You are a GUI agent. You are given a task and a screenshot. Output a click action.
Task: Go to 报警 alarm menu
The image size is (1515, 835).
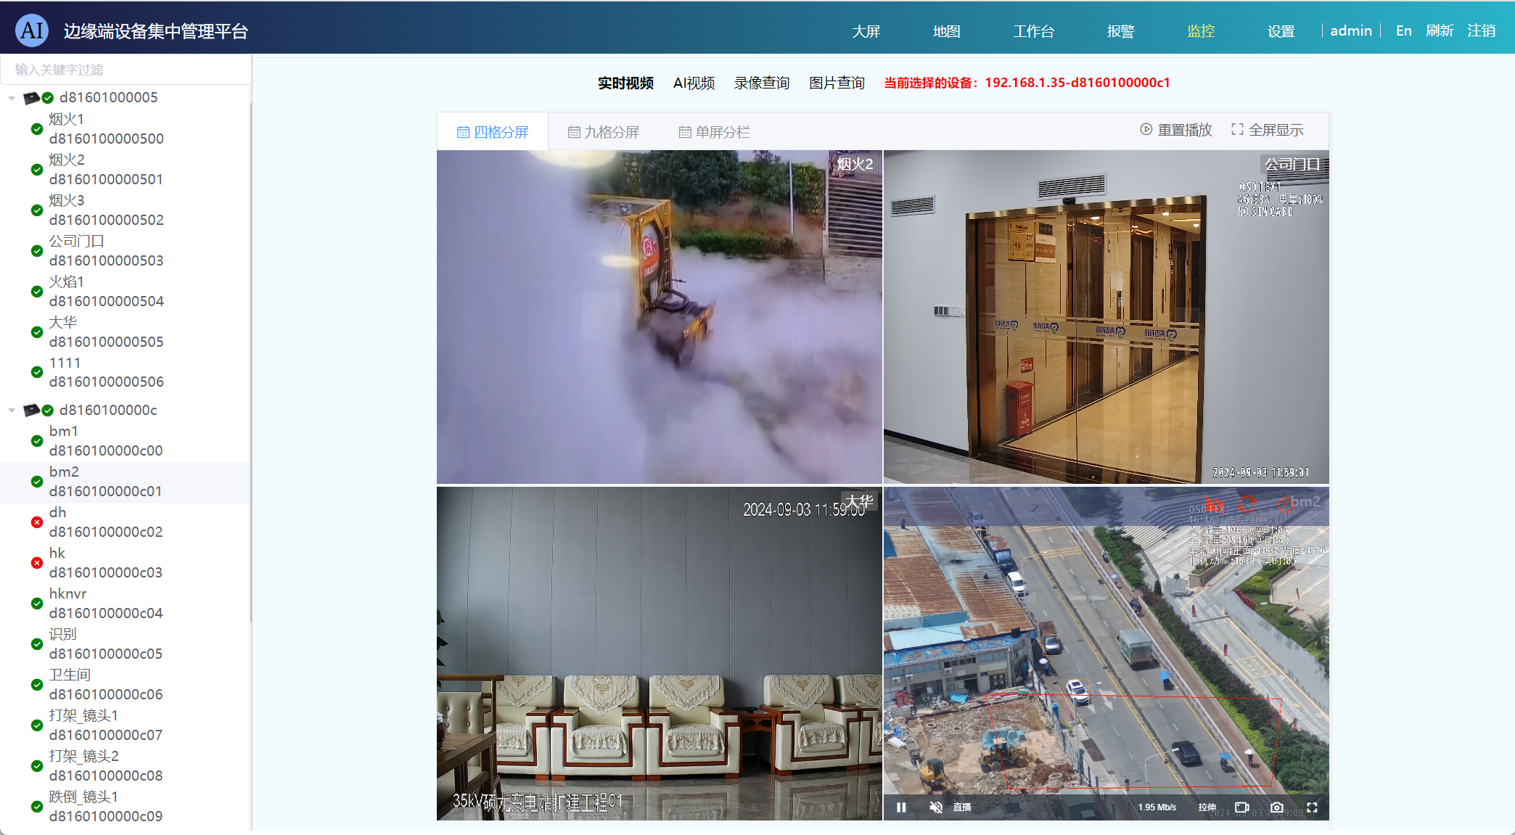1120,31
